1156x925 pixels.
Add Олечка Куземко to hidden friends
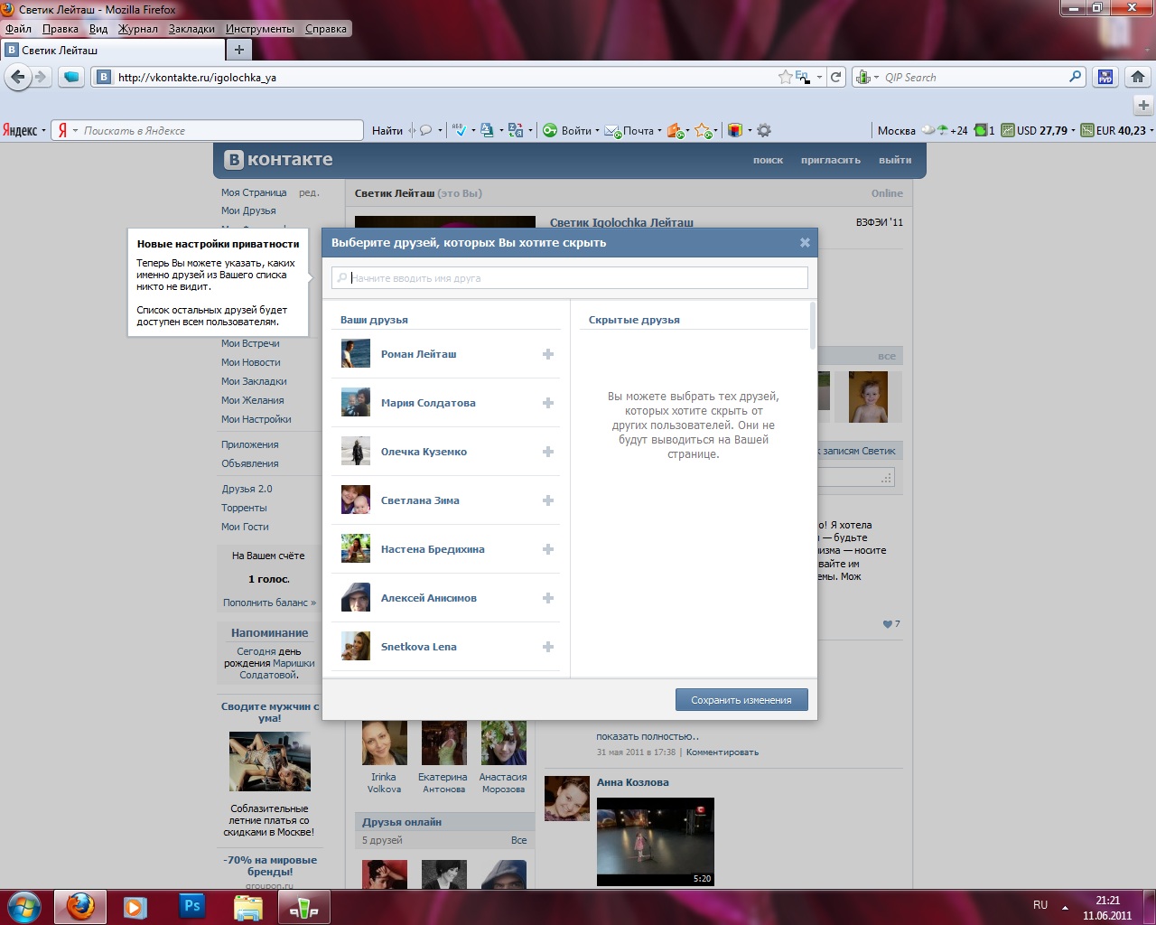[548, 452]
